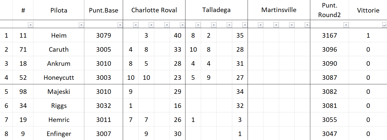Click Riggs' Punt.Base cell 3032
The image size is (387, 140).
(103, 106)
